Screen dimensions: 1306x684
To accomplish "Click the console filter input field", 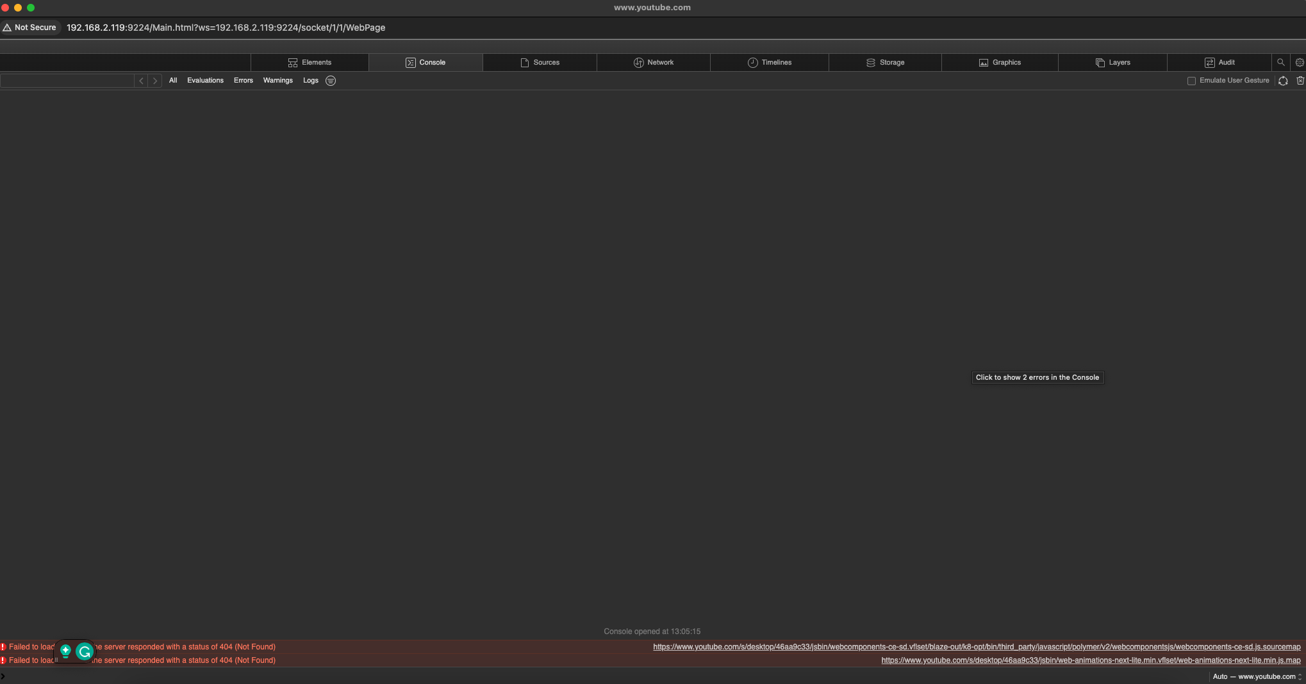I will 67,81.
